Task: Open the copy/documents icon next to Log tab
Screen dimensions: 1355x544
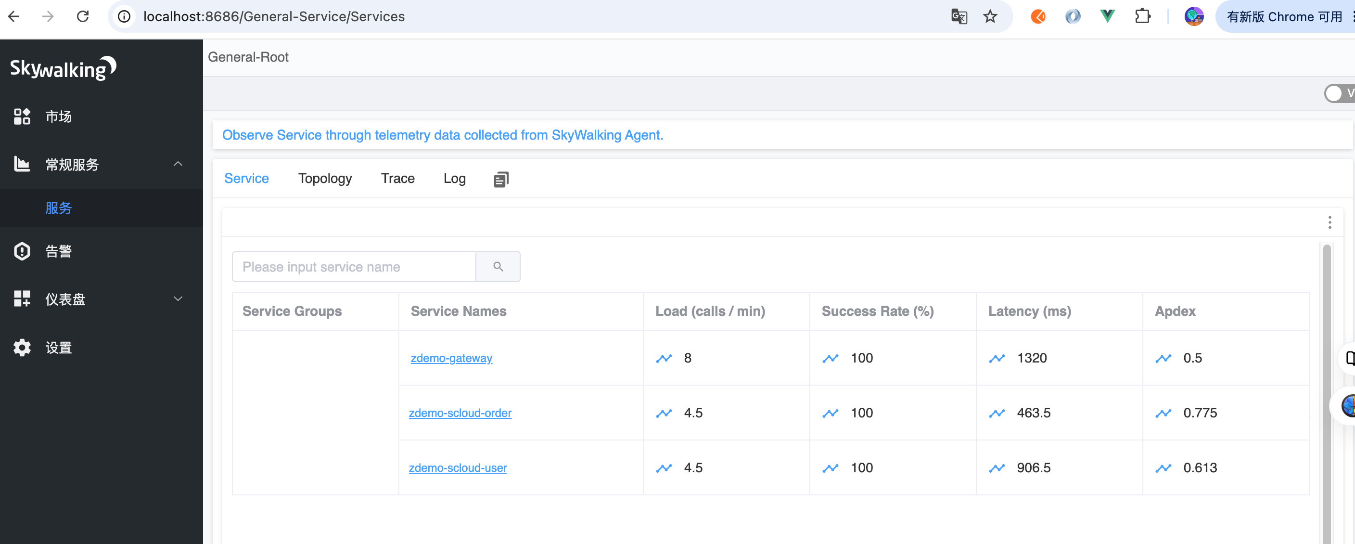Action: pyautogui.click(x=501, y=180)
